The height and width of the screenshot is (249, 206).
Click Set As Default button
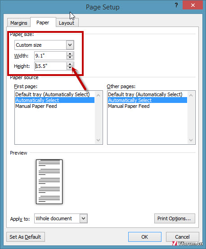(x=26, y=237)
